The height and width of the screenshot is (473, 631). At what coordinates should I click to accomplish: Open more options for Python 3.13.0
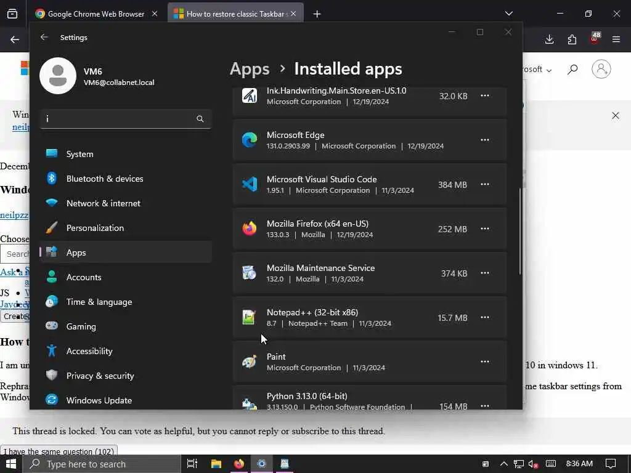[485, 405]
